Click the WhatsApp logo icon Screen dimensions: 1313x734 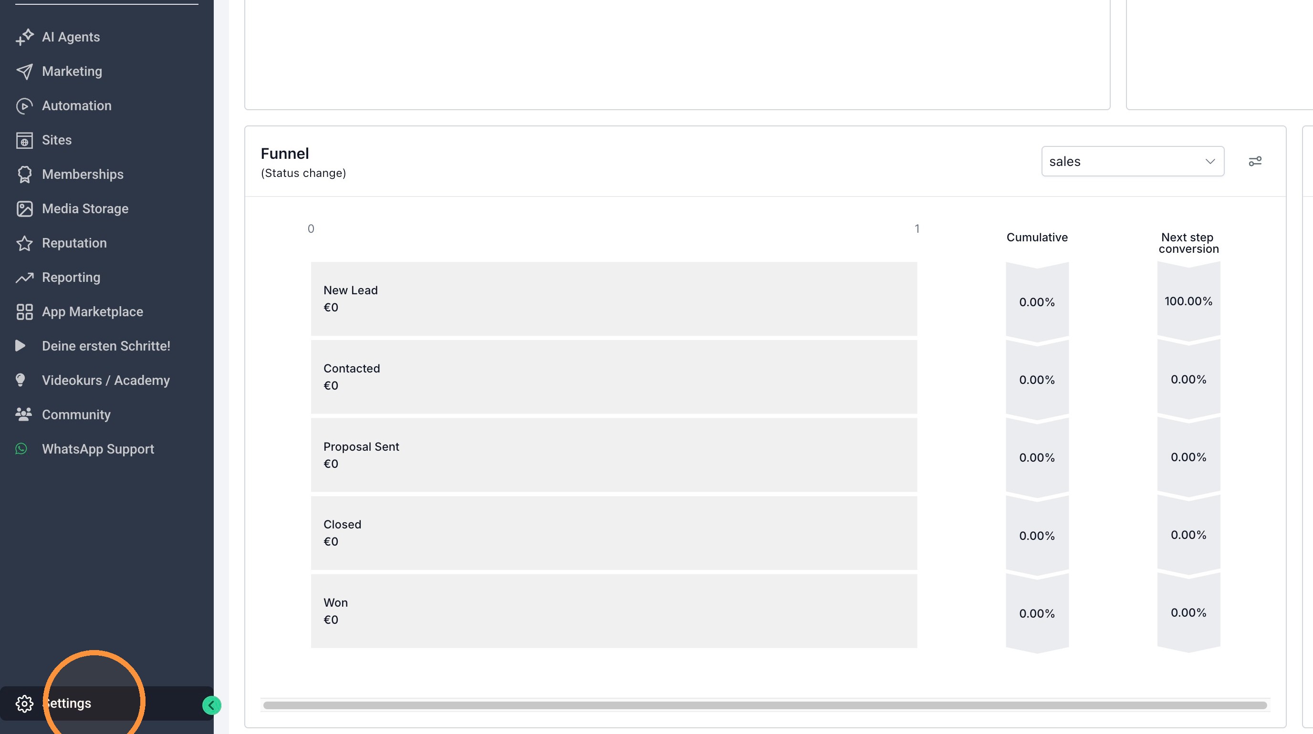tap(21, 449)
